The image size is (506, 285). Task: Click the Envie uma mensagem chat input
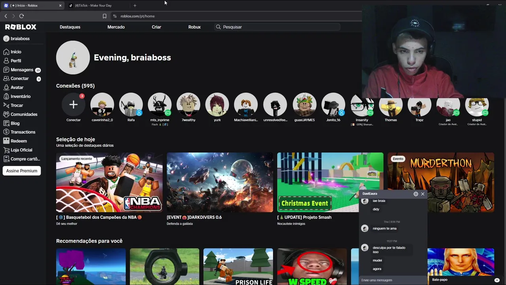[x=393, y=280]
